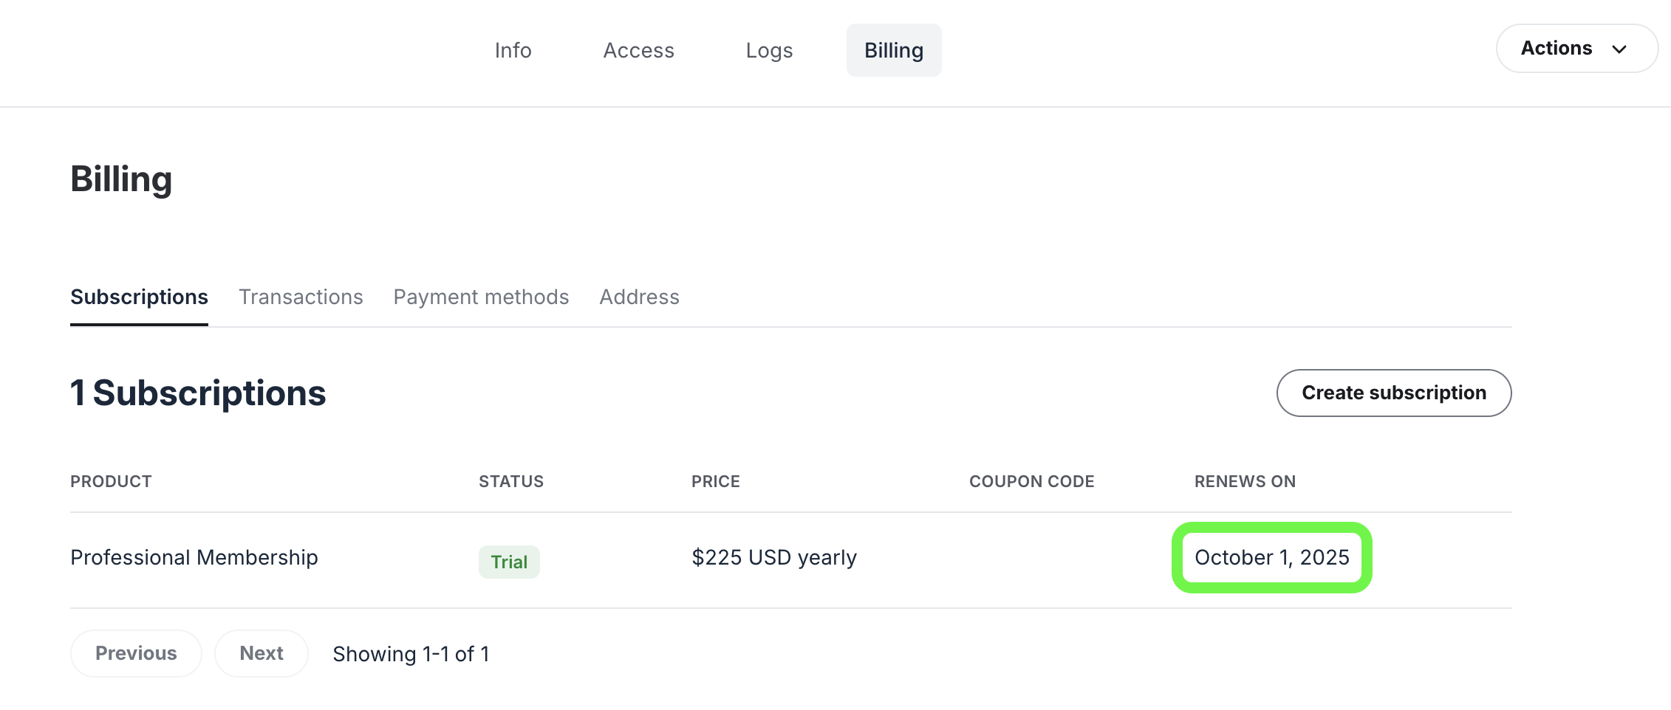The width and height of the screenshot is (1671, 710).
Task: Click the chevron arrow beside Actions
Action: click(1619, 49)
